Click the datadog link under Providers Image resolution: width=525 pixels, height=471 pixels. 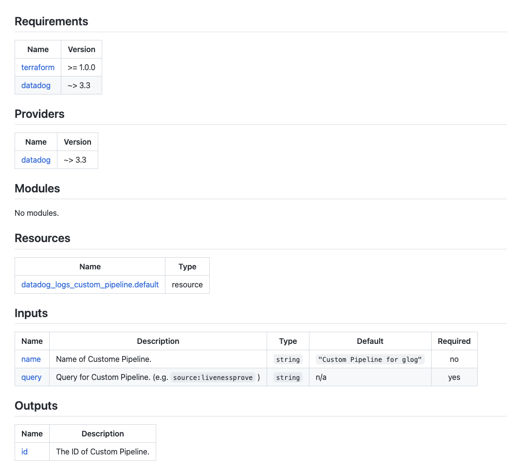tap(36, 160)
